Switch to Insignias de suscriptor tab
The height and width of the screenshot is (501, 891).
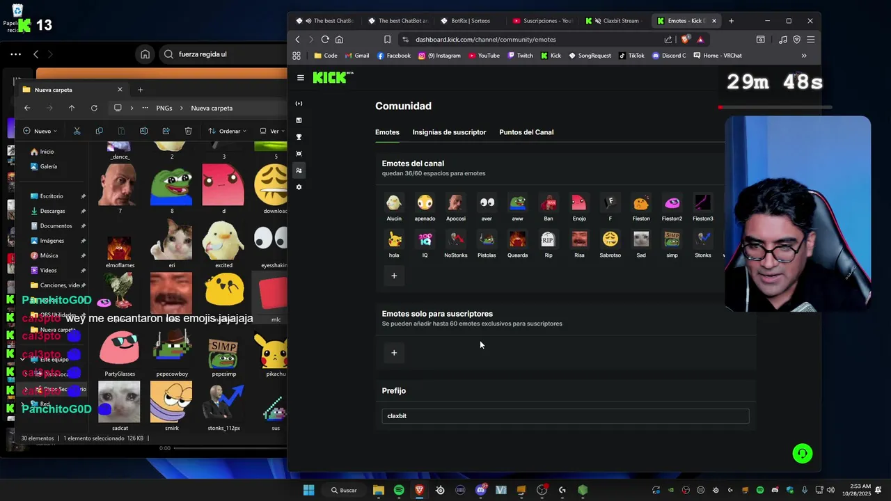point(449,132)
